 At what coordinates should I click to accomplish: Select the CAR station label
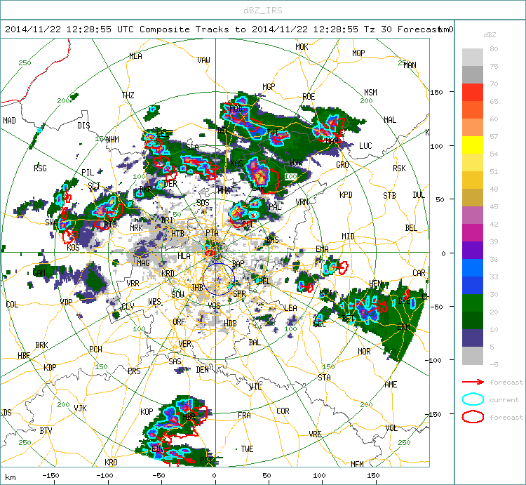[x=419, y=273]
